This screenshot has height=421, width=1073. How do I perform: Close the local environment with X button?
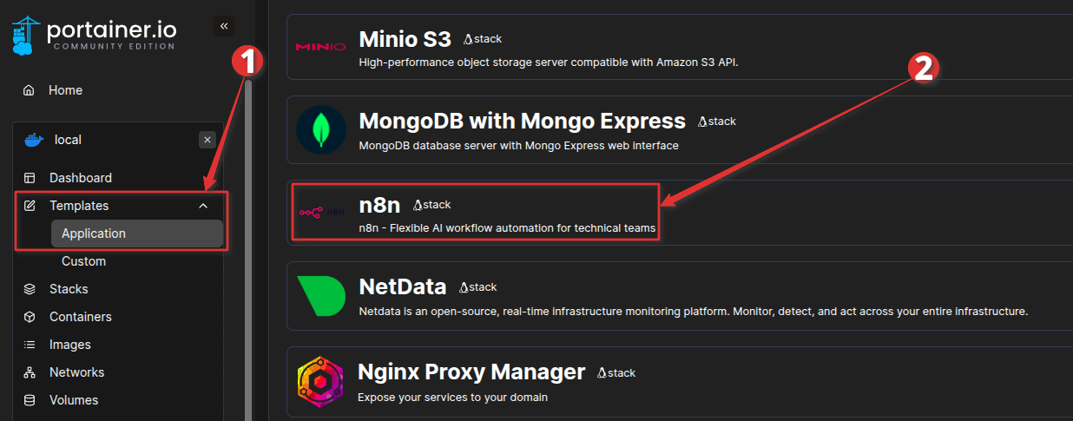click(207, 140)
